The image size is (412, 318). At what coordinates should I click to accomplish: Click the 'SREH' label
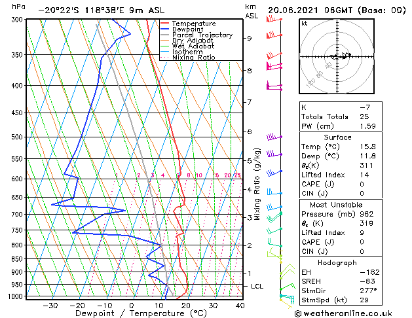311,281
